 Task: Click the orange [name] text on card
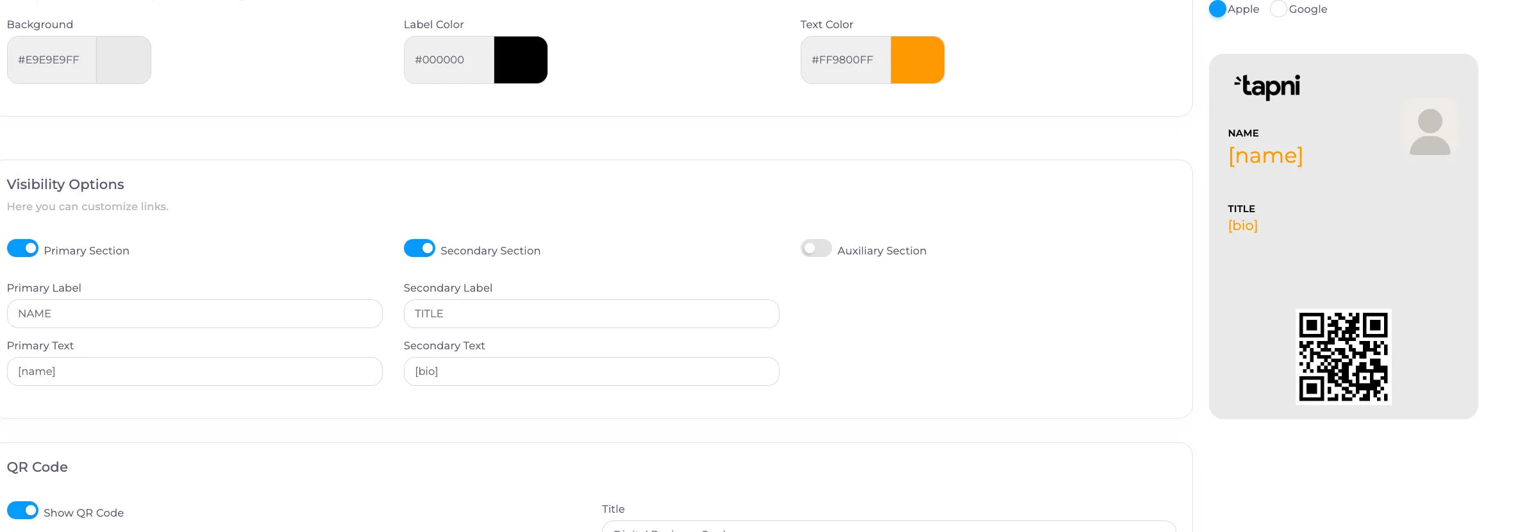click(x=1265, y=156)
